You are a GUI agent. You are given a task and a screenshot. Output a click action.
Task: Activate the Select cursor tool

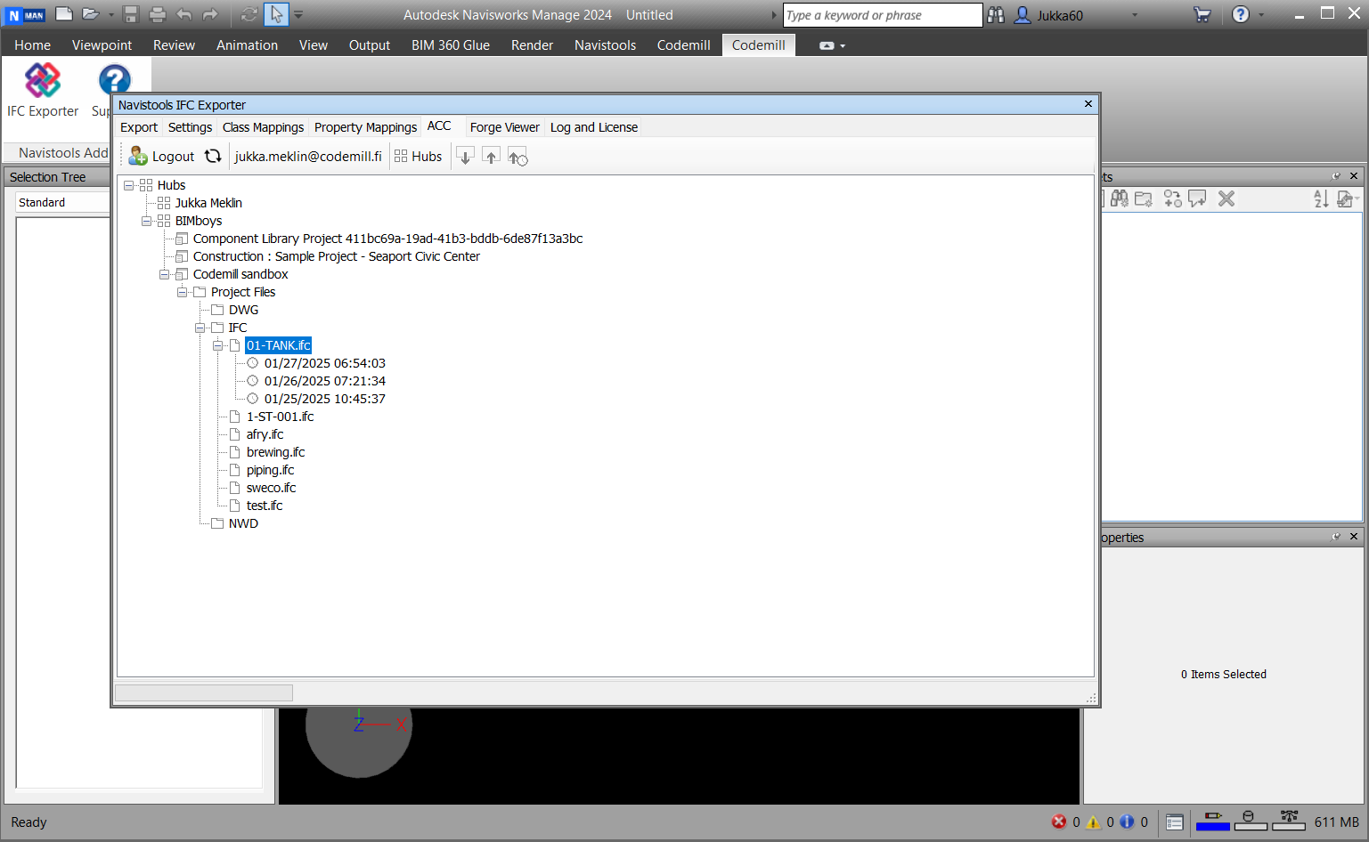tap(277, 14)
